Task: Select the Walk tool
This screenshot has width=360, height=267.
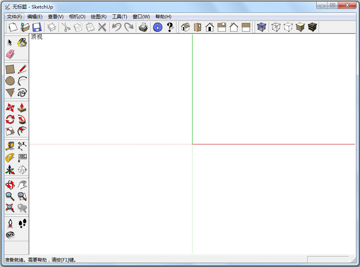Action: coord(22,223)
